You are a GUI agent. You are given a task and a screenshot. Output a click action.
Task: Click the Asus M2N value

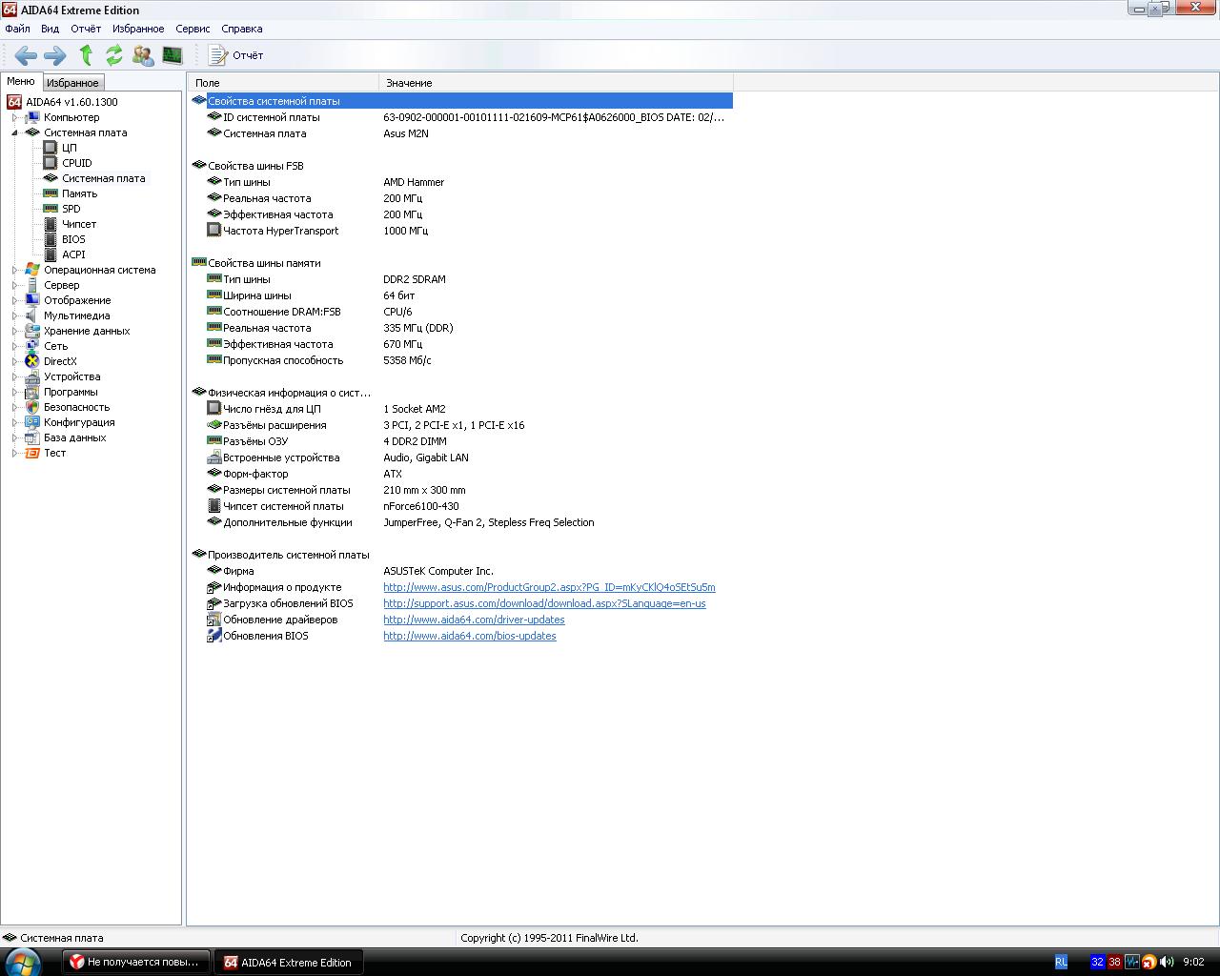pos(406,133)
